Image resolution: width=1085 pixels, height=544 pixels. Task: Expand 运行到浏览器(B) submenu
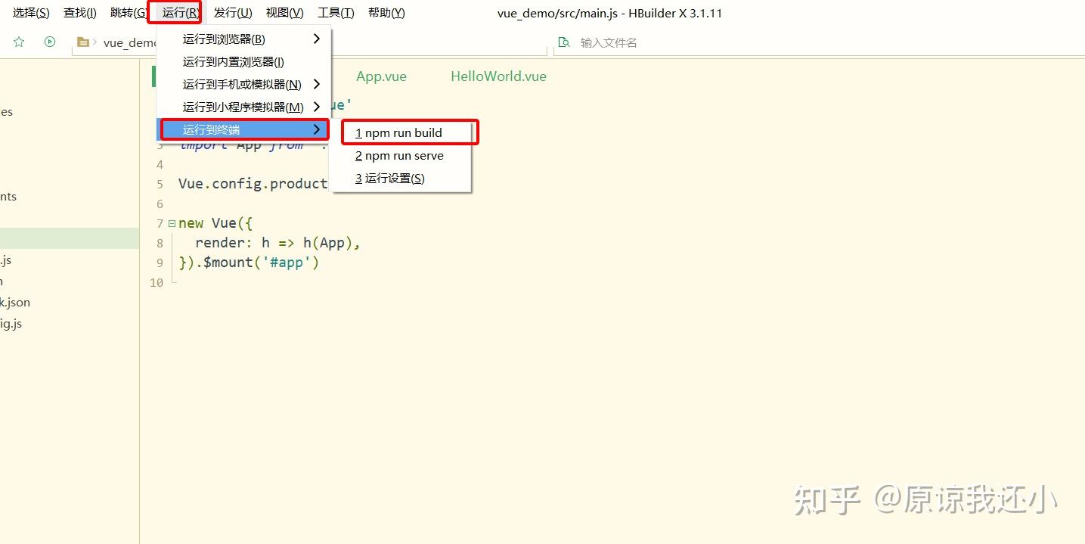tap(243, 39)
